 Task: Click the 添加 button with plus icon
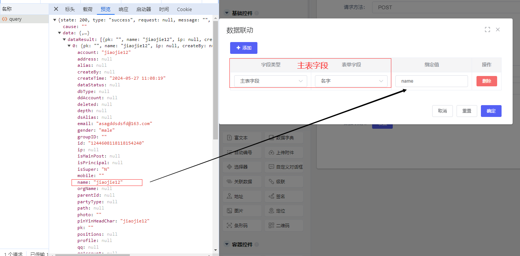pos(243,48)
